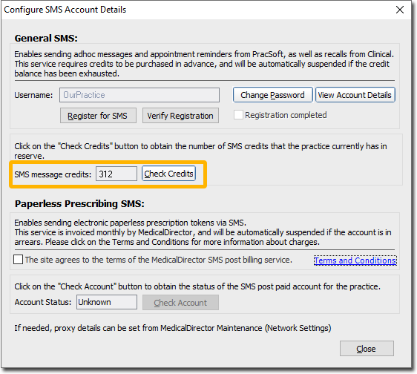
Task: Click the SMS message credits field
Action: (116, 174)
